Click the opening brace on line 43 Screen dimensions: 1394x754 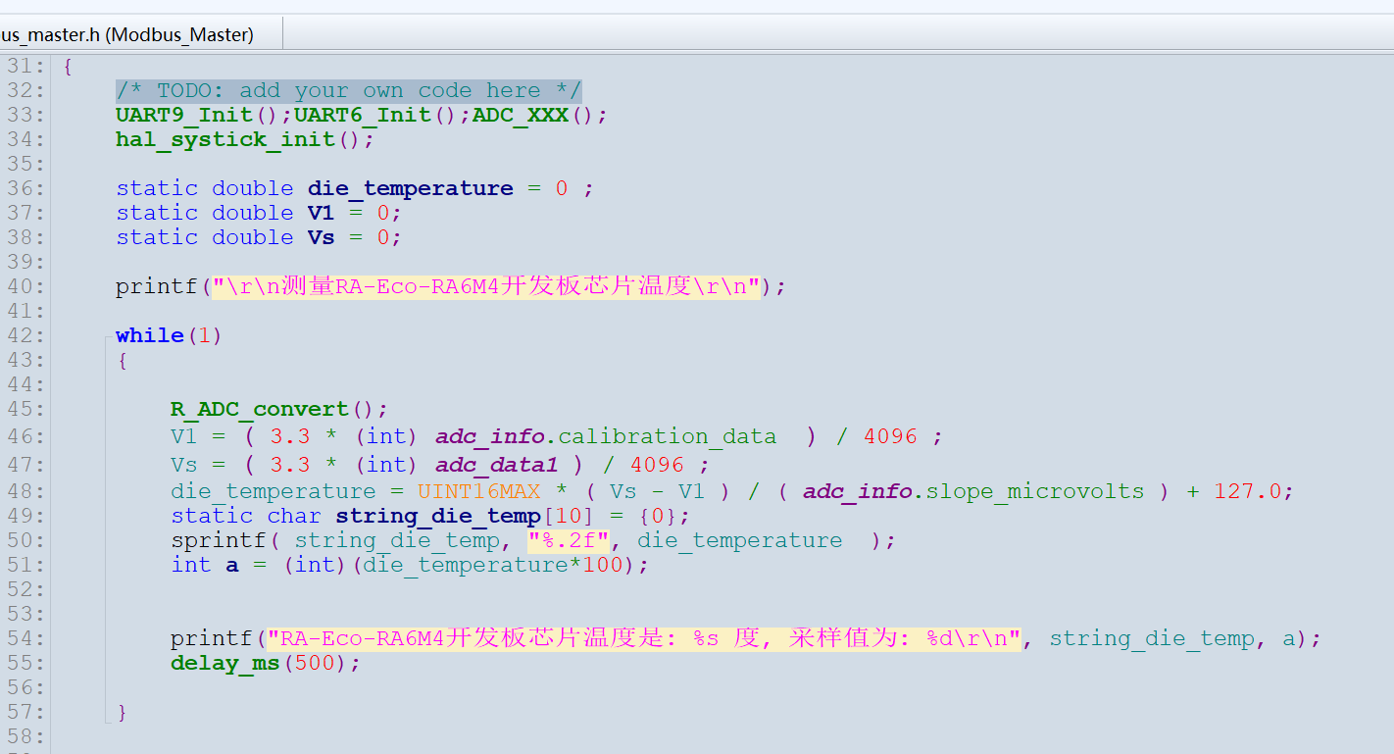point(123,360)
